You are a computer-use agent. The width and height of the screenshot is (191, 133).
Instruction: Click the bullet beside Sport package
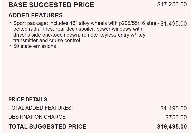tap(10, 23)
